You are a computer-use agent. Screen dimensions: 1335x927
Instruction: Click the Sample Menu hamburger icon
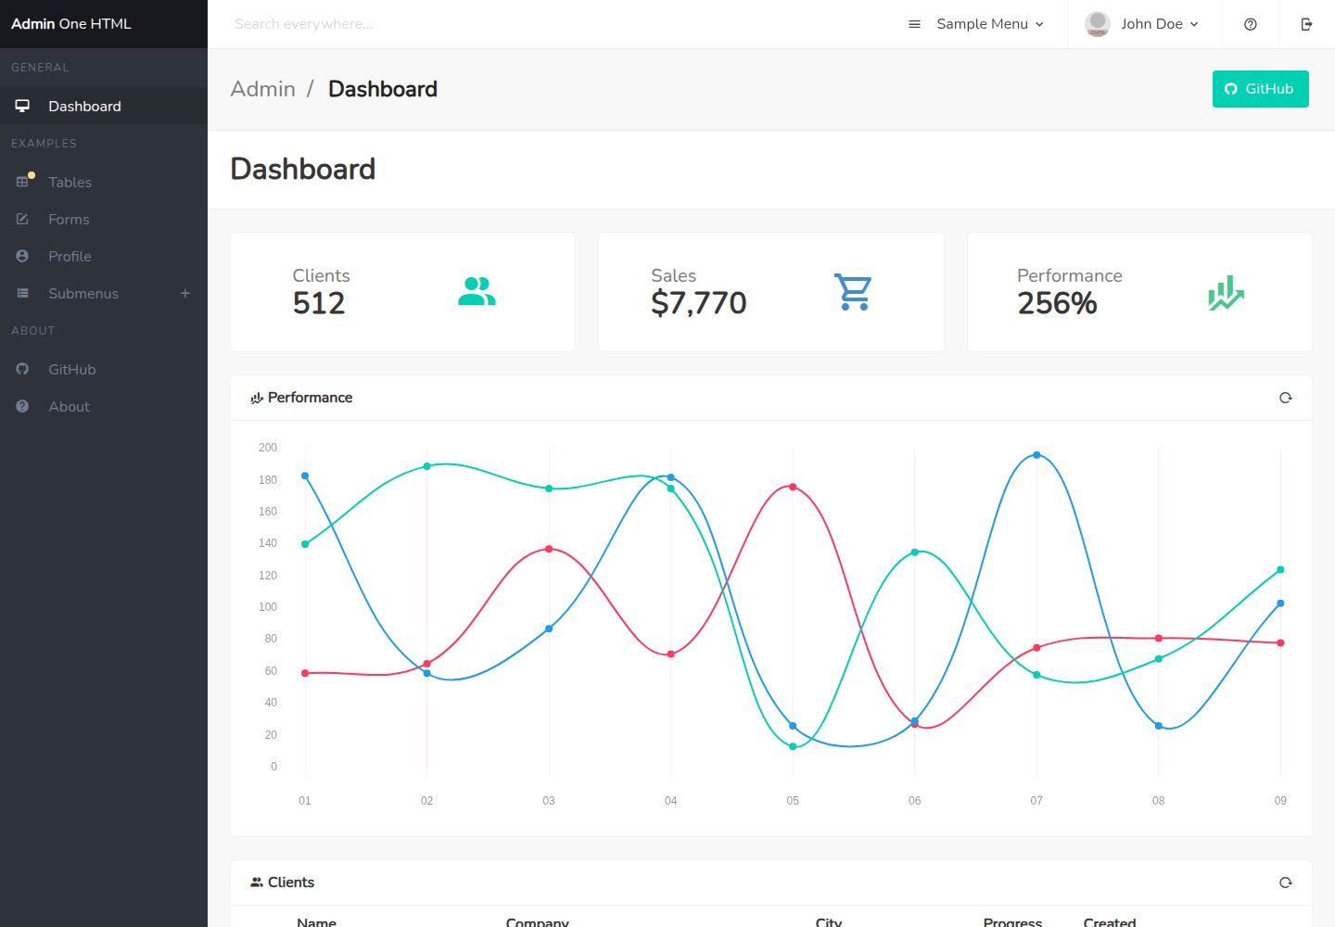point(915,24)
